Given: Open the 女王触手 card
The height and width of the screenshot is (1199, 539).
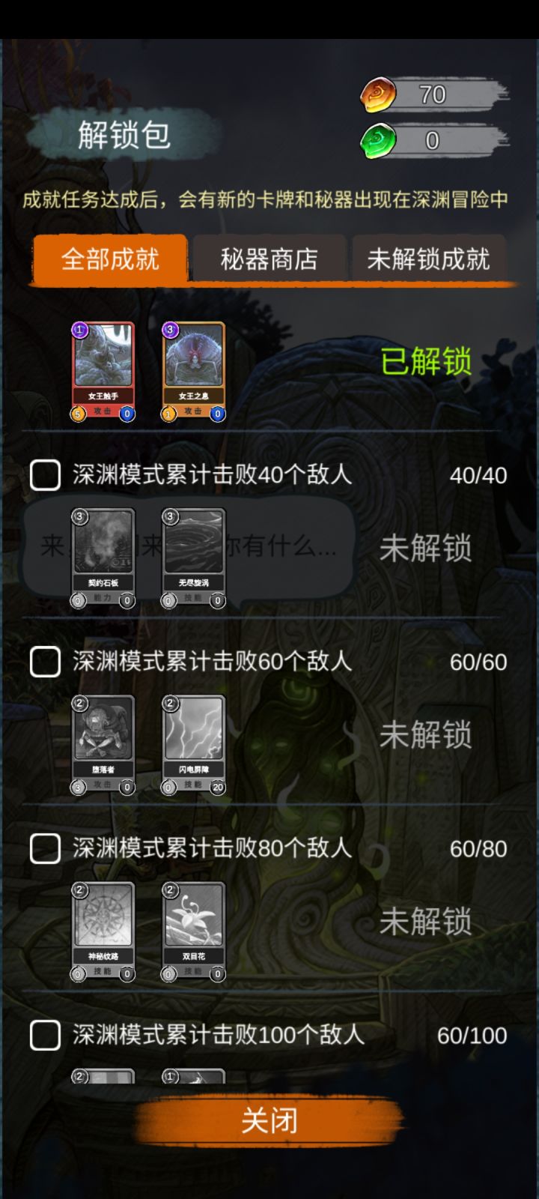Looking at the screenshot, I should (103, 372).
